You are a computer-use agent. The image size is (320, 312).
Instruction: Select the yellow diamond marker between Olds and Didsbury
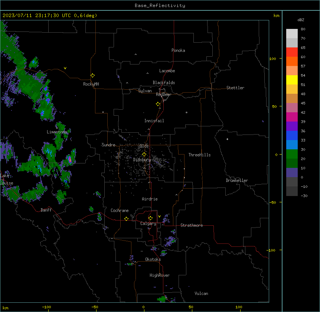tap(144, 155)
